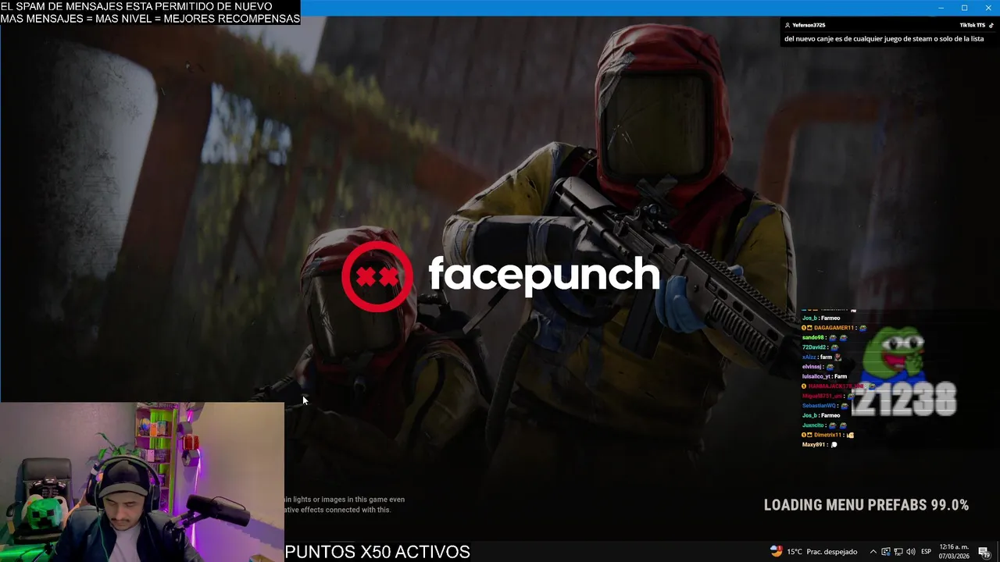Click chat username DAGAGAMER11
Viewport: 1000px width, 562px height.
(x=834, y=328)
